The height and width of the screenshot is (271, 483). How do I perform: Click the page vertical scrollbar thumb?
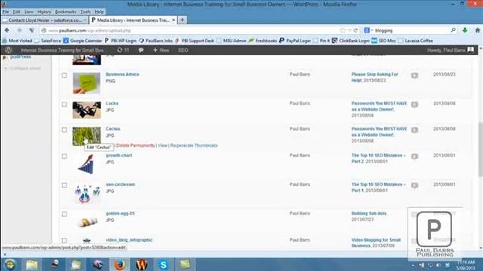(x=481, y=149)
